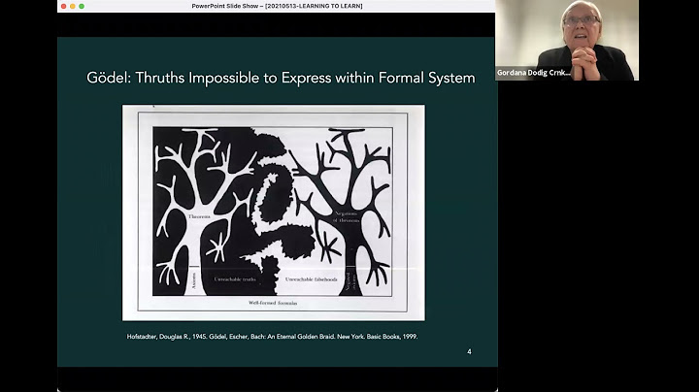The width and height of the screenshot is (699, 392).
Task: Select Gordana Dodig Crnkovic's video thumbnail
Action: pyautogui.click(x=567, y=40)
